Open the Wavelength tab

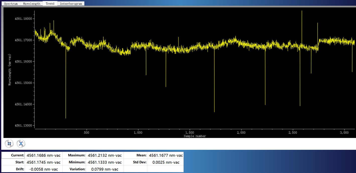click(32, 4)
